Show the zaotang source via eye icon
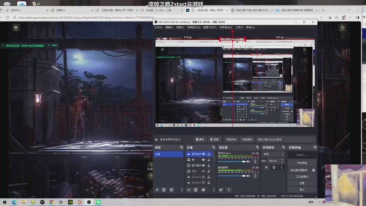Screen dimensions: 366x206 203,177
